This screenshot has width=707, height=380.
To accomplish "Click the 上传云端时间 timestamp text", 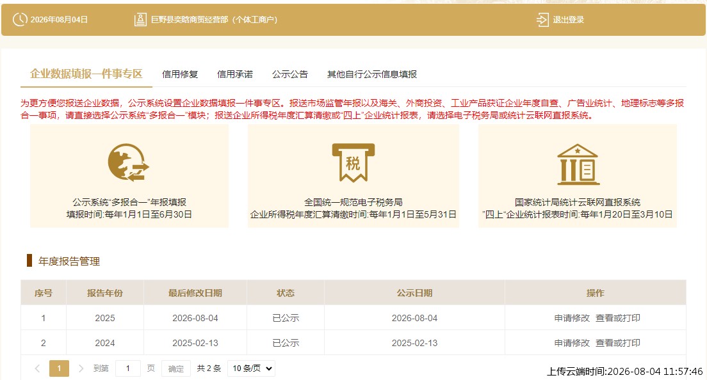I will pos(624,372).
